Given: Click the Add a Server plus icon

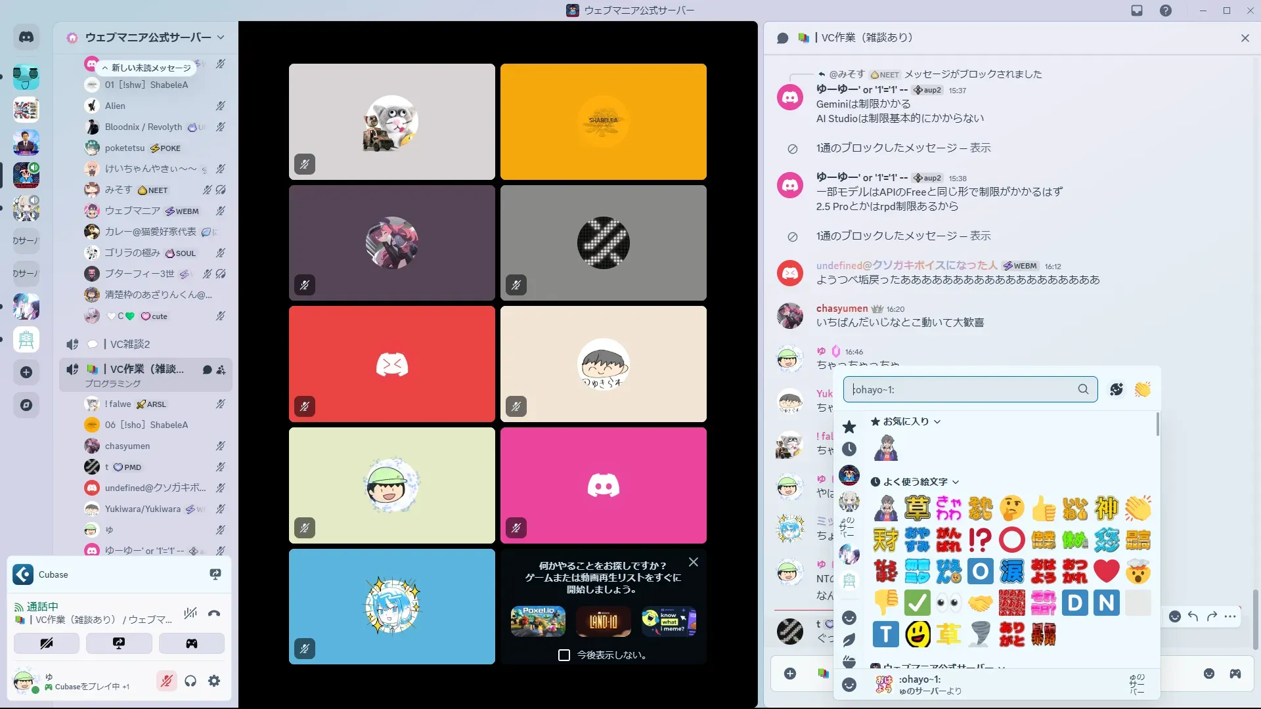Looking at the screenshot, I should [26, 372].
